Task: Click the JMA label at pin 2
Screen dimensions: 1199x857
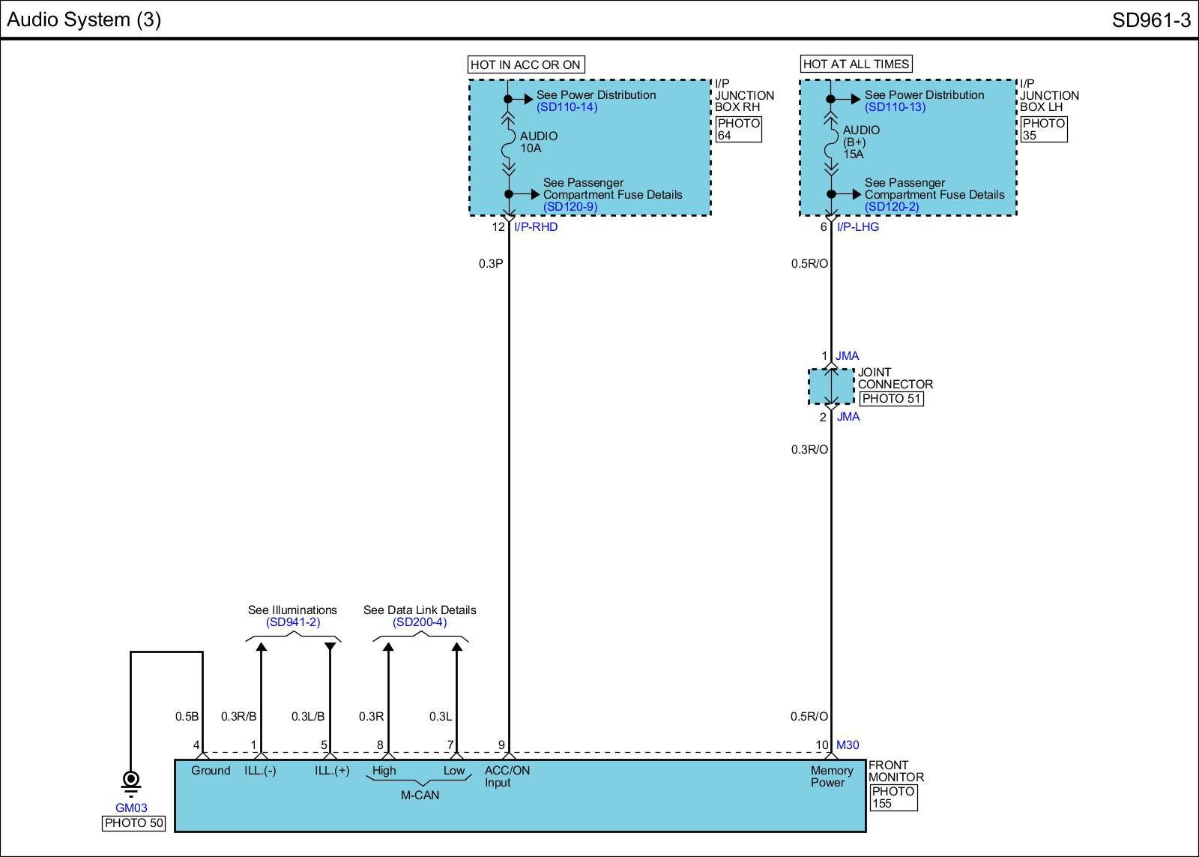Action: [848, 417]
